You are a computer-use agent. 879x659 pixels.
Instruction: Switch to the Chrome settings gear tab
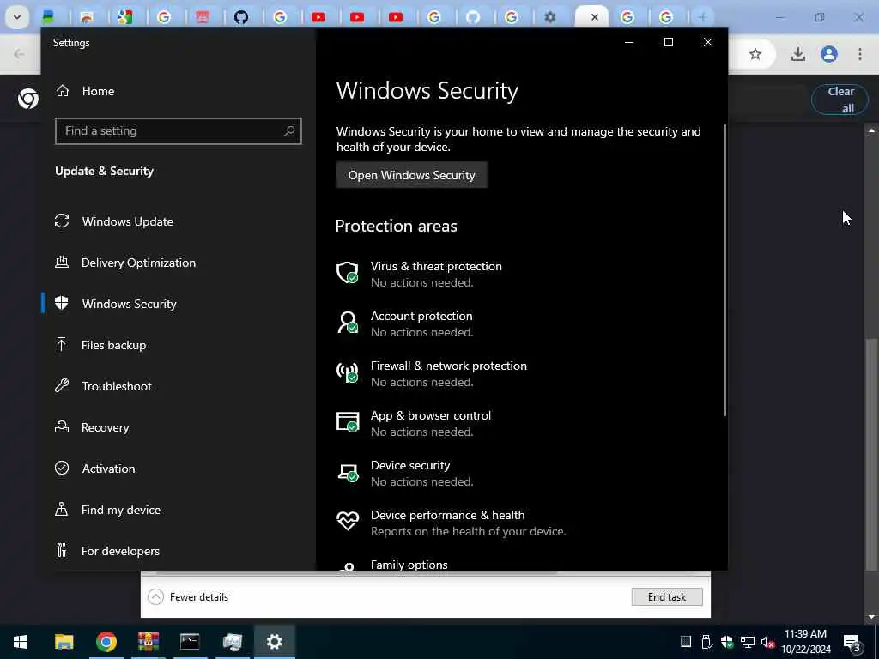point(550,17)
